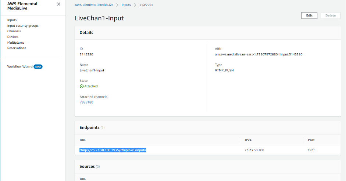Click the Edit button
The height and width of the screenshot is (181, 346).
(x=309, y=15)
